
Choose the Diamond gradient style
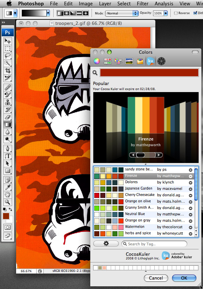click(86, 13)
